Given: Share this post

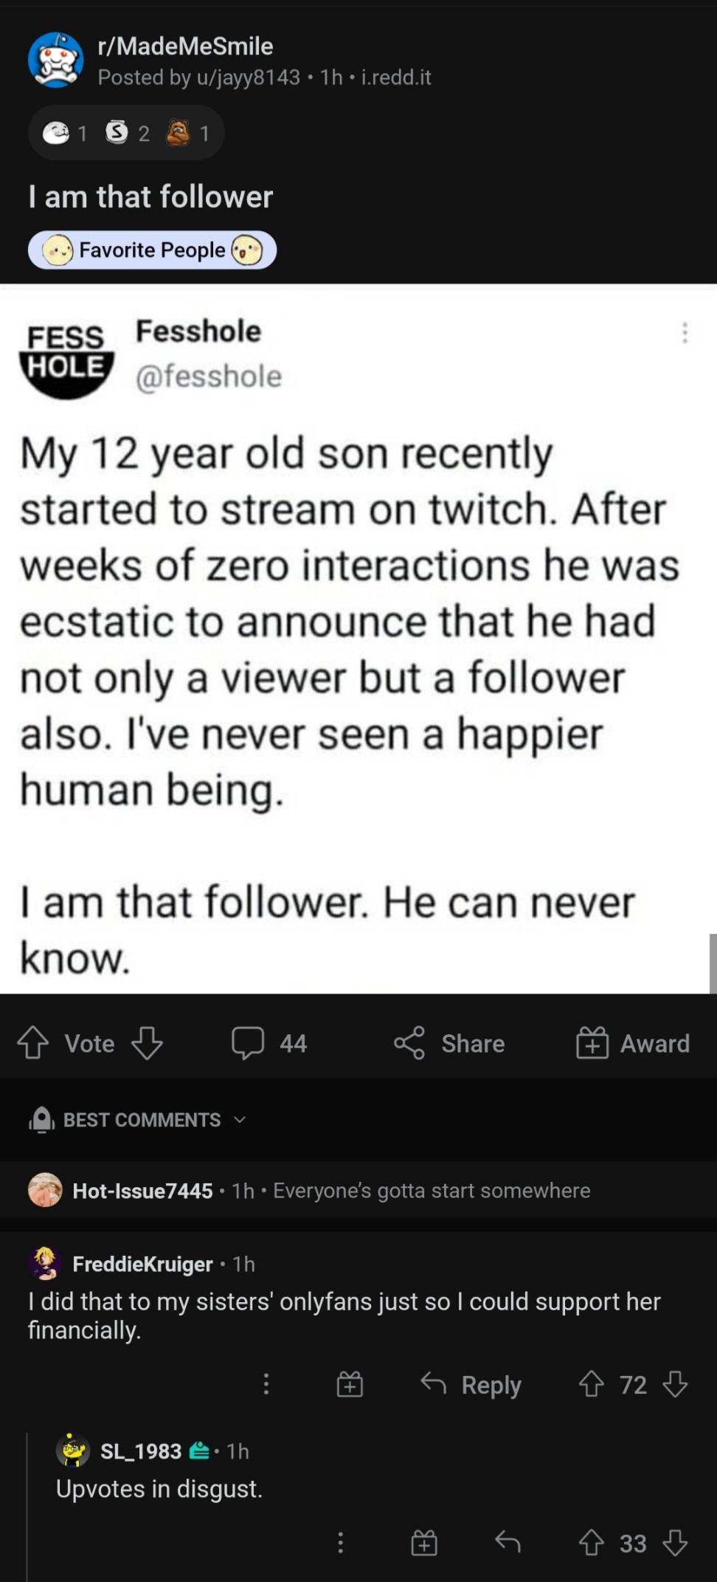Looking at the screenshot, I should click(449, 1043).
